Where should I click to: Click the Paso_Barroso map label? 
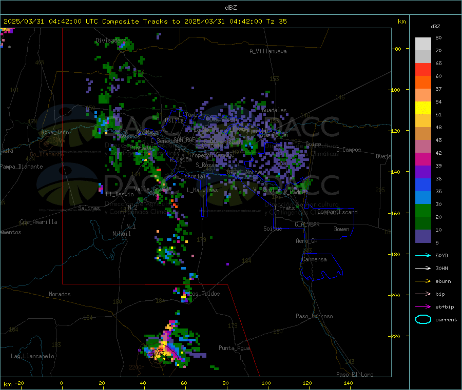314,316
